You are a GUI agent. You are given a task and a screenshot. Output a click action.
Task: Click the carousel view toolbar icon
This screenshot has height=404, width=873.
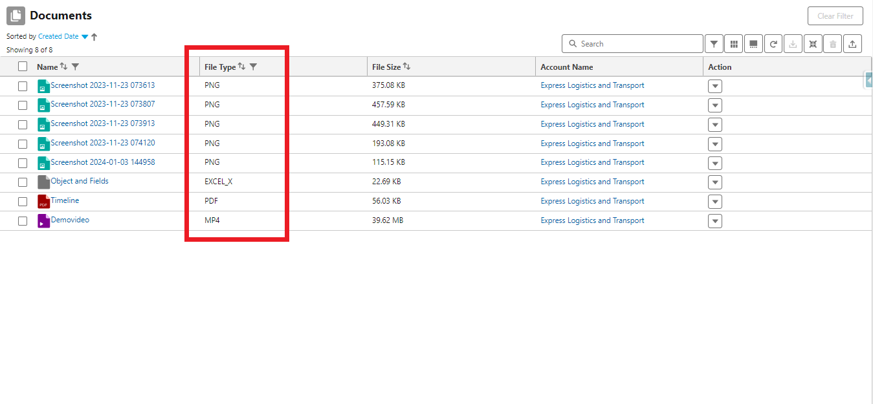coord(753,44)
